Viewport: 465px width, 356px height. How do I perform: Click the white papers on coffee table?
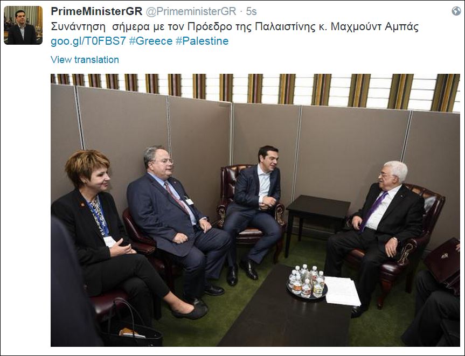pos(343,291)
